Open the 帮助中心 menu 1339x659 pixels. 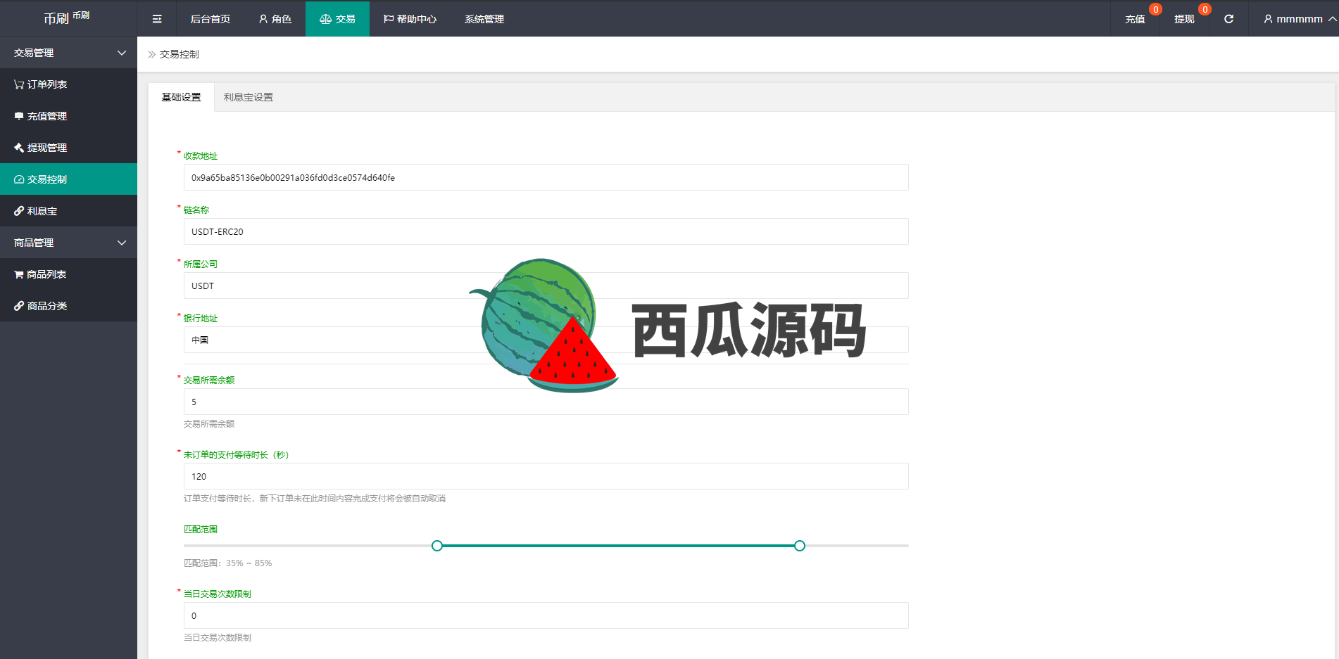point(410,19)
